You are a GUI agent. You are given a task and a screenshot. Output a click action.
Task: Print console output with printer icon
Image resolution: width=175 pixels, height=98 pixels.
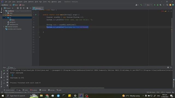click(7, 82)
